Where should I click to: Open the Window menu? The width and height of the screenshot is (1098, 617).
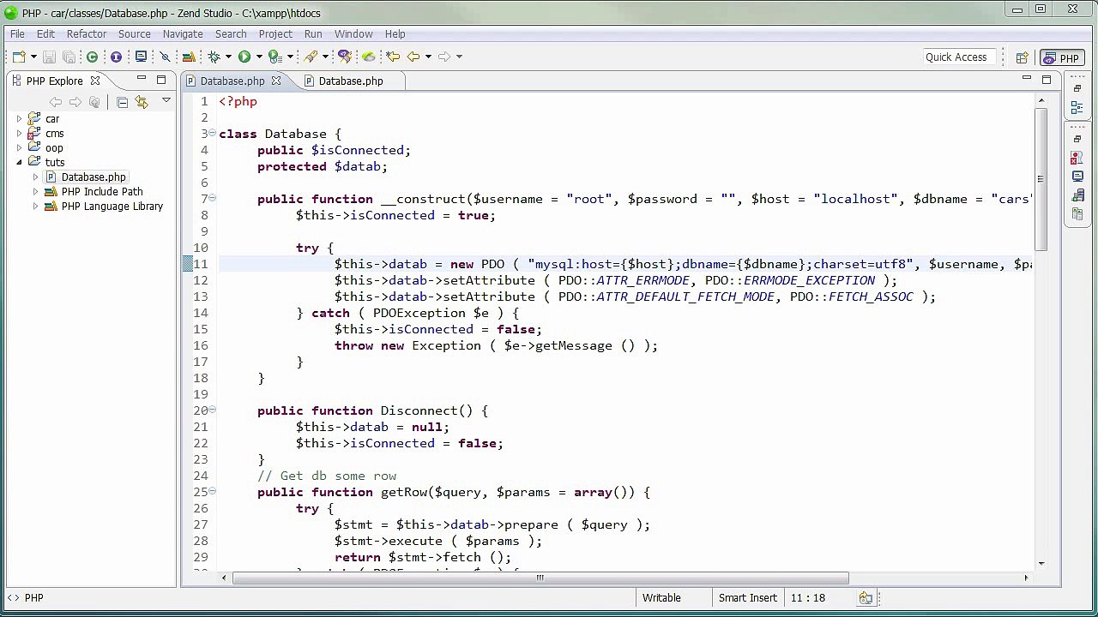tap(353, 34)
